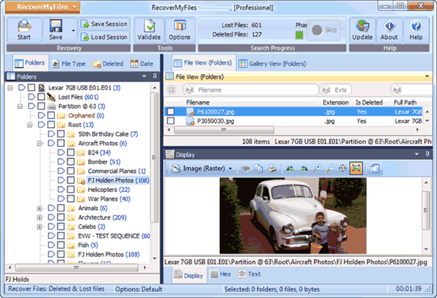This screenshot has width=437, height=298.
Task: Tick the Helicopters folder checkbox
Action: pos(70,189)
